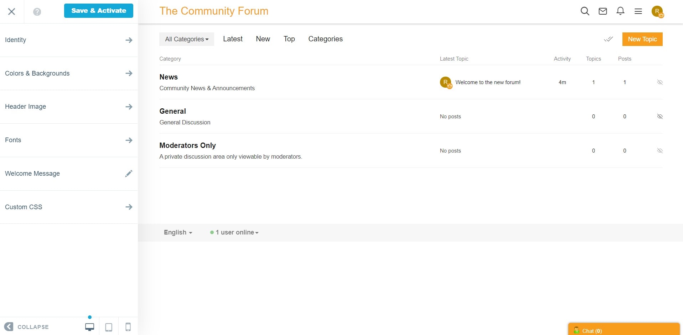The image size is (683, 335).
Task: Switch to tablet preview mode
Action: click(x=109, y=327)
